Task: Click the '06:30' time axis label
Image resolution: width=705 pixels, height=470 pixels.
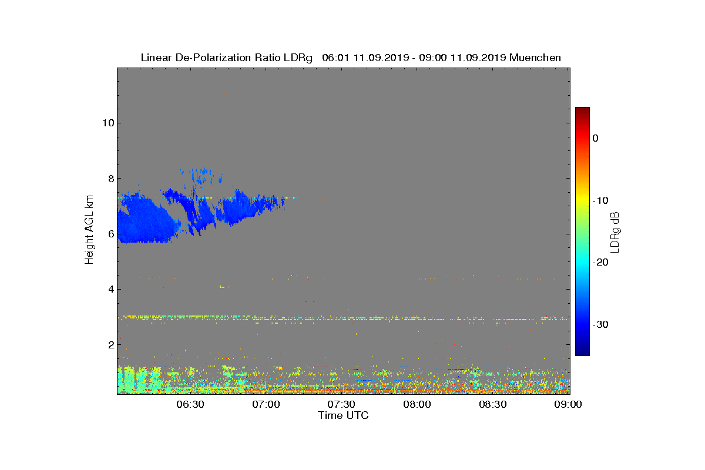Action: pos(190,404)
